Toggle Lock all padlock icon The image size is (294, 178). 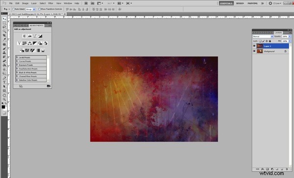270,41
